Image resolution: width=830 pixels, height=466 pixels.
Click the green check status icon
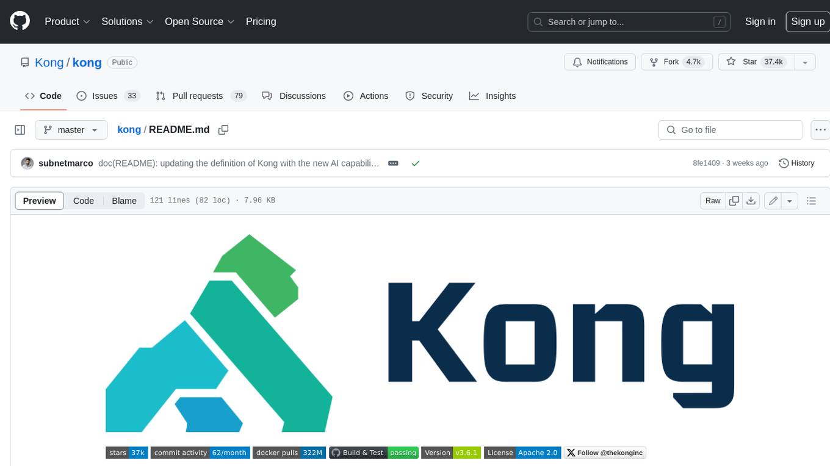click(416, 163)
